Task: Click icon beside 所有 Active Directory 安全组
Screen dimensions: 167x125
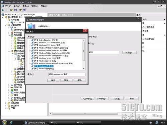Action: coord(32,40)
